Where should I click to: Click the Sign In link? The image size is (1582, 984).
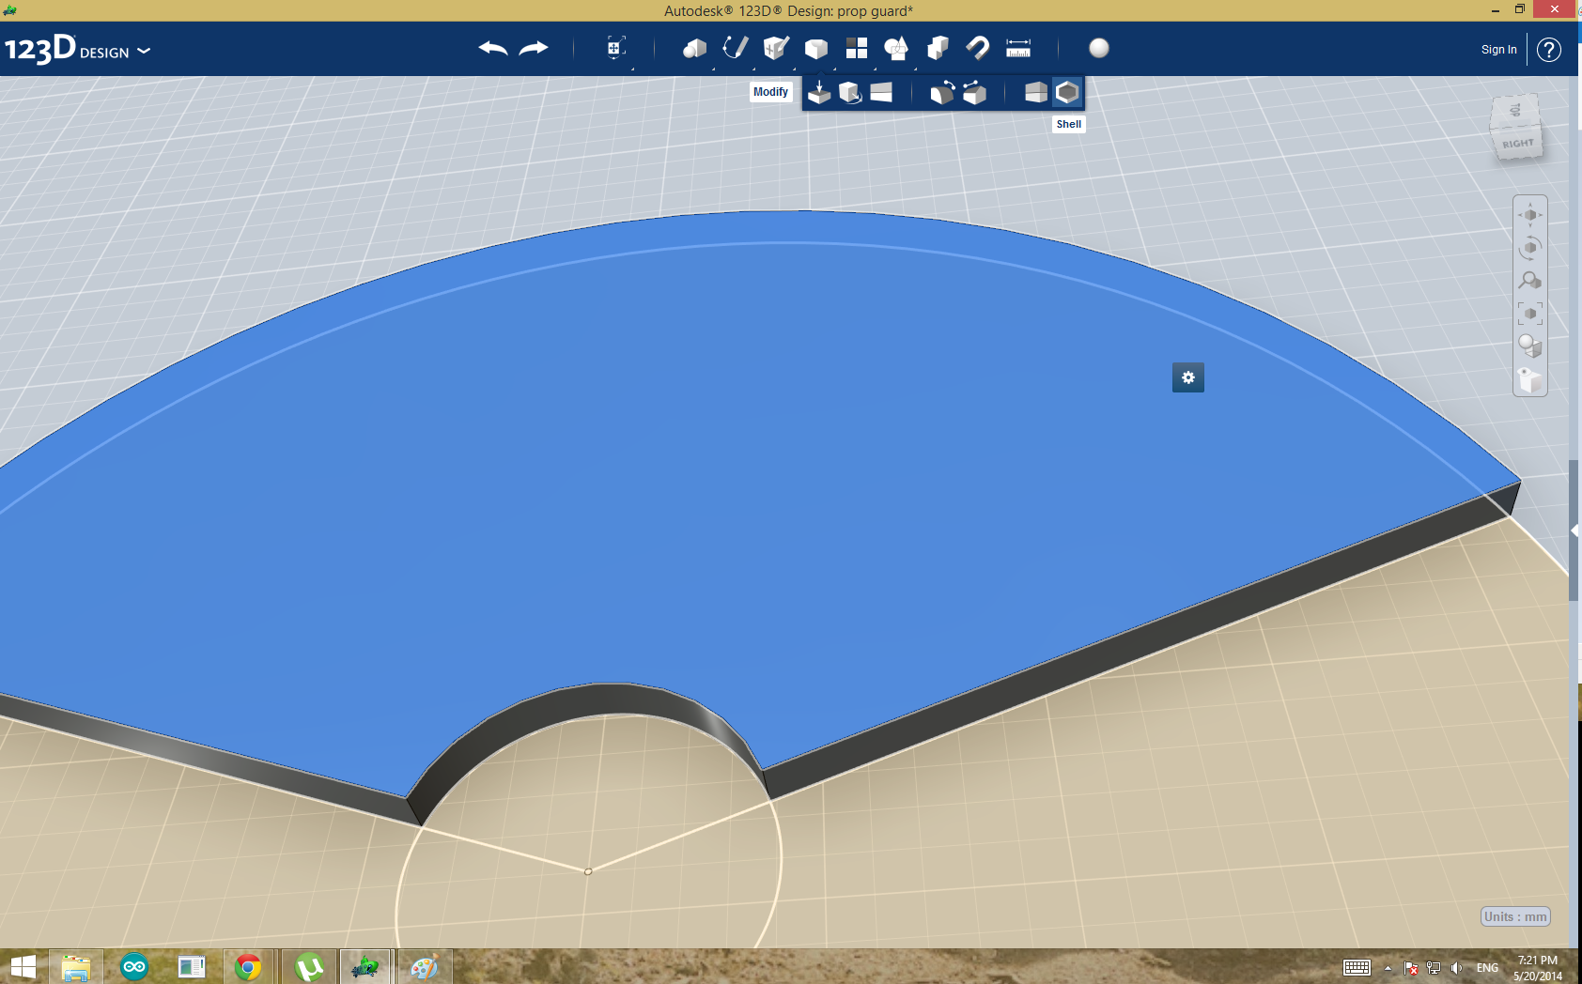click(x=1498, y=50)
